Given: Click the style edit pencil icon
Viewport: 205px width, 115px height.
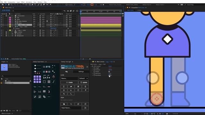Looking at the screenshot, I should 85,108.
